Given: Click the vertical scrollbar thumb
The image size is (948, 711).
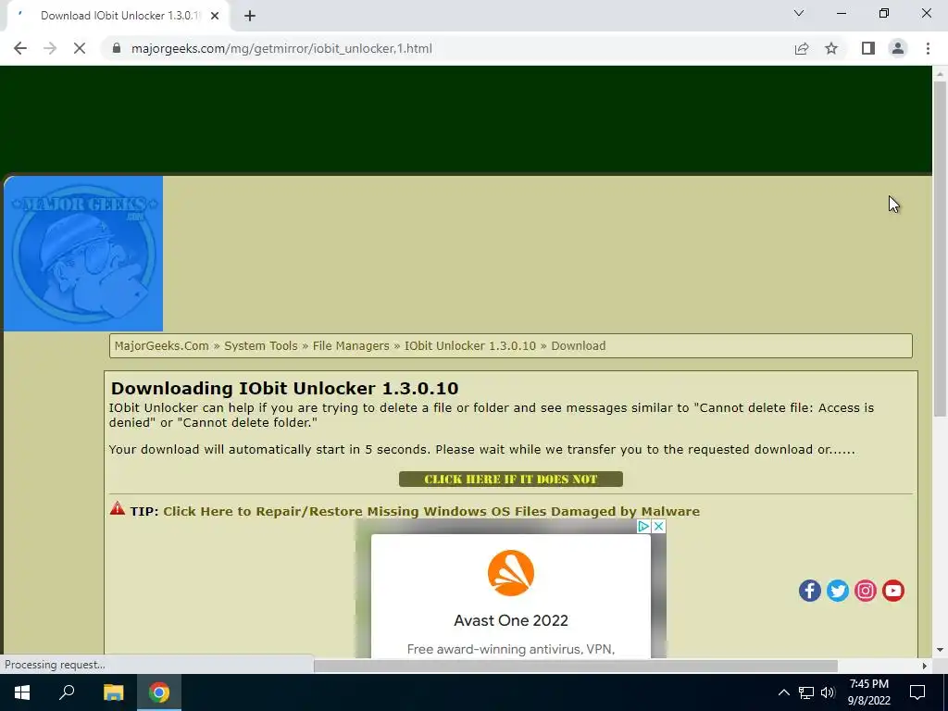Looking at the screenshot, I should click(x=940, y=248).
